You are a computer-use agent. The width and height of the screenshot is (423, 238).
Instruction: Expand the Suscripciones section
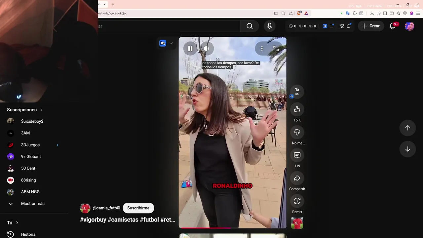(25, 110)
